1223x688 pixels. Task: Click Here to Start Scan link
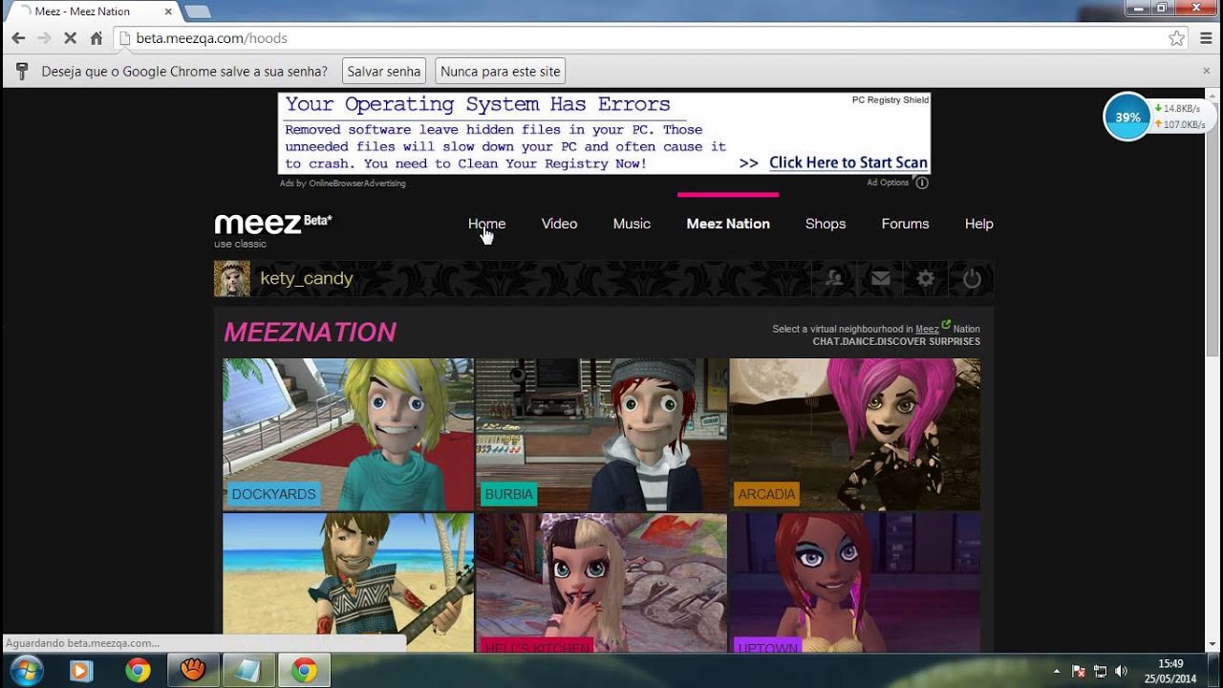[x=848, y=162]
